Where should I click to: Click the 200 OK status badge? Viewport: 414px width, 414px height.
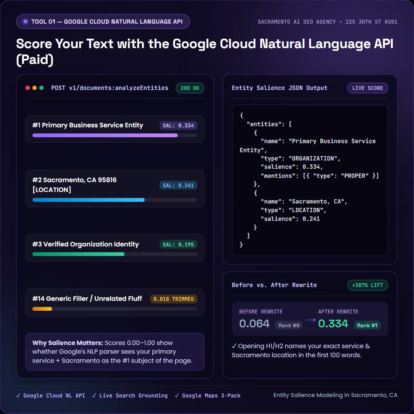coord(190,88)
